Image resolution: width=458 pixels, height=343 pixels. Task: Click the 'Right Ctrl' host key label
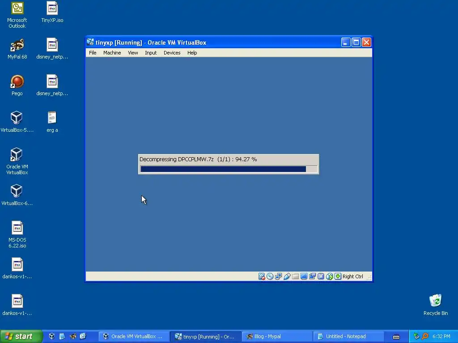(x=352, y=276)
